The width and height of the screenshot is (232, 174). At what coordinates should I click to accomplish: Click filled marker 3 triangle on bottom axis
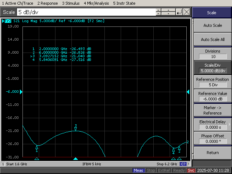pyautogui.click(x=76, y=159)
